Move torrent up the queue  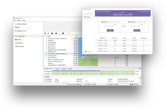67,33
